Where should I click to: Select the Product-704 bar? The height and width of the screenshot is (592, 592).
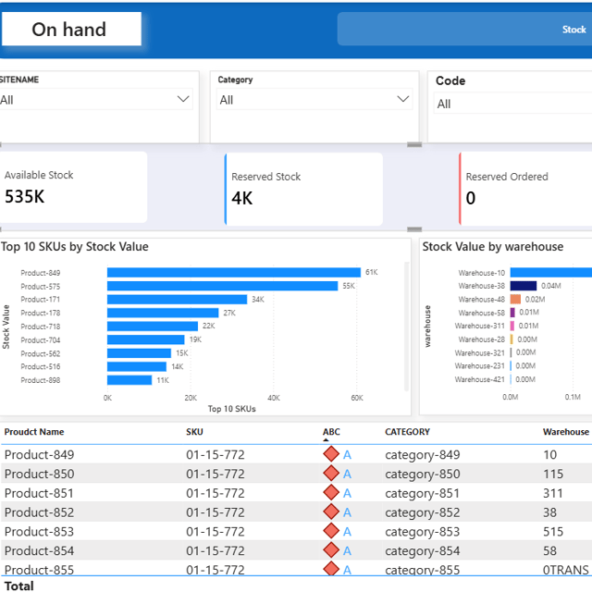tap(146, 339)
